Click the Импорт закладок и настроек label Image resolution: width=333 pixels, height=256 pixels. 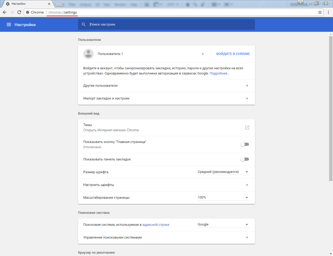coord(106,98)
